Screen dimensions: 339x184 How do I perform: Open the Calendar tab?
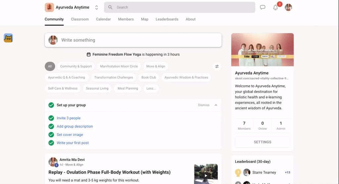[x=103, y=19]
